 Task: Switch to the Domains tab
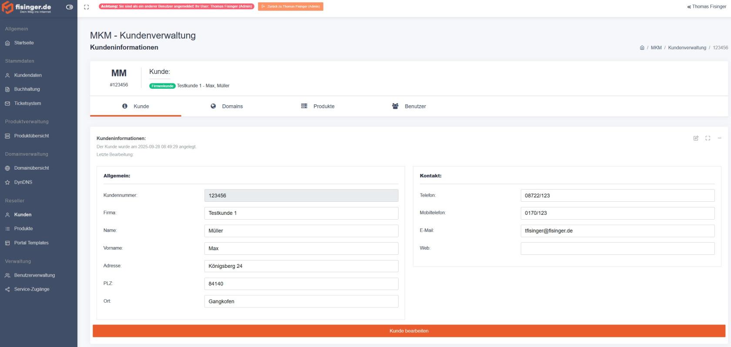coord(227,106)
